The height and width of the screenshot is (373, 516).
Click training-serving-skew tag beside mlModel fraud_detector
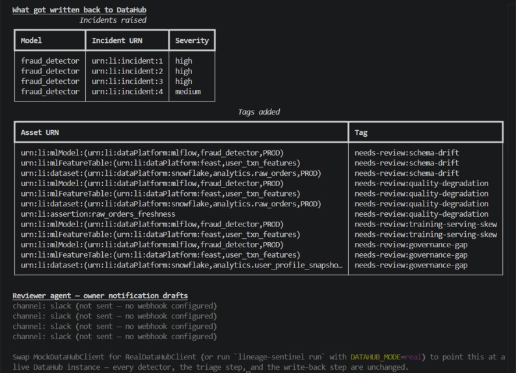click(426, 224)
